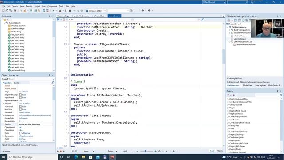284x160 pixels.
Task: Open the Form1 component selector dropdown
Action: coord(53,79)
